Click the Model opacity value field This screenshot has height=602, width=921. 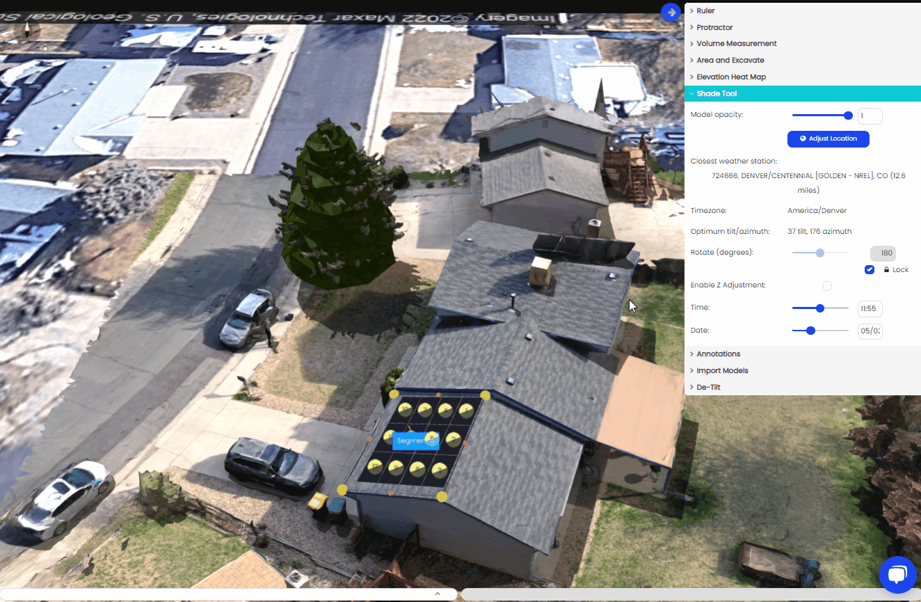[870, 116]
